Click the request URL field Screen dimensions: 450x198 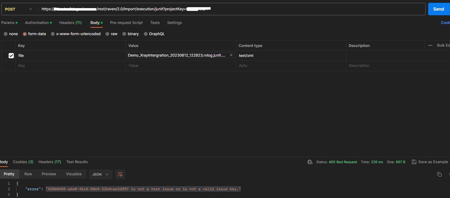click(x=232, y=9)
